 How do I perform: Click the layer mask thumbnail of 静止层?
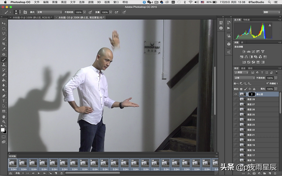click(x=251, y=94)
